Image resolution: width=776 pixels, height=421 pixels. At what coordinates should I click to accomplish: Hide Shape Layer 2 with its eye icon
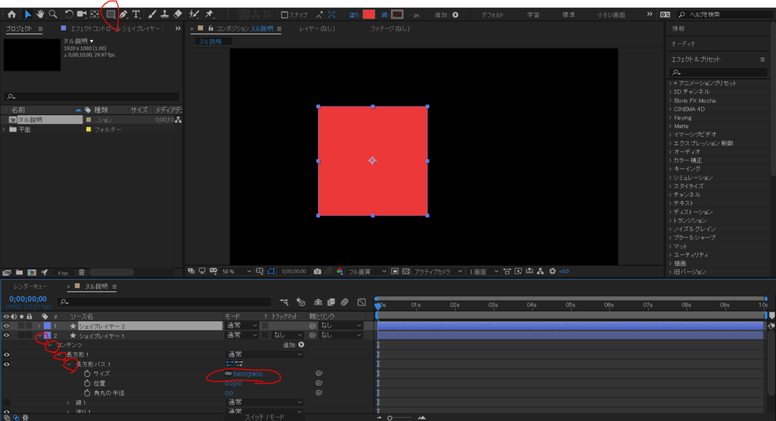click(6, 326)
